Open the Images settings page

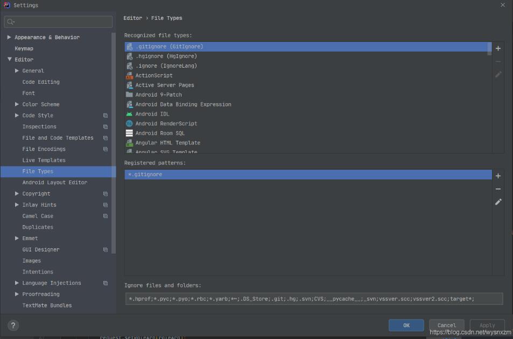pos(31,261)
